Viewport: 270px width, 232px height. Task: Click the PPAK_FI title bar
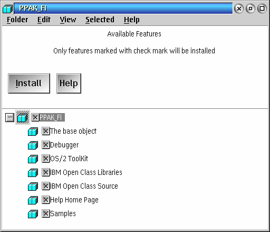[123, 8]
